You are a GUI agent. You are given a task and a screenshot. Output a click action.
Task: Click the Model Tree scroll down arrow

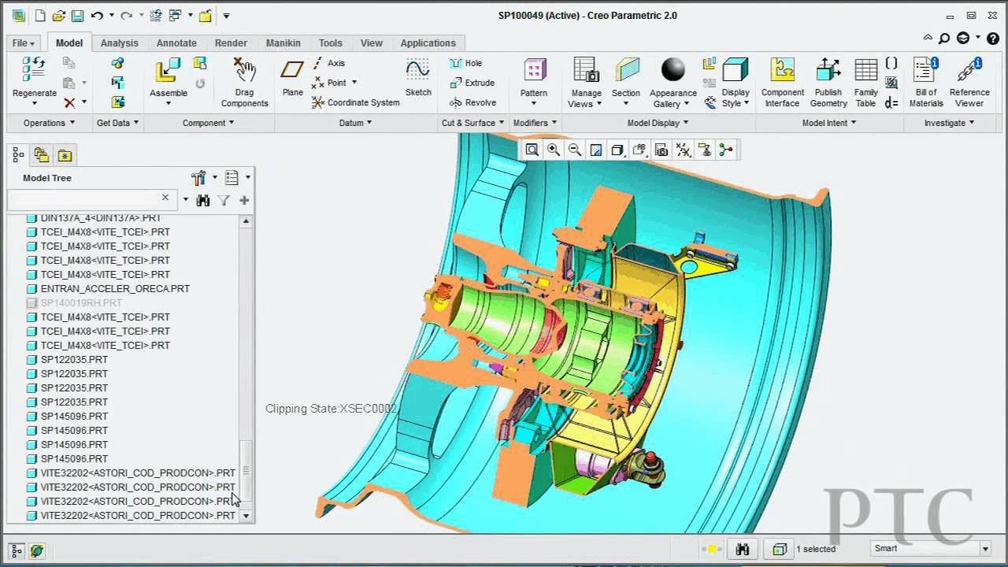246,516
